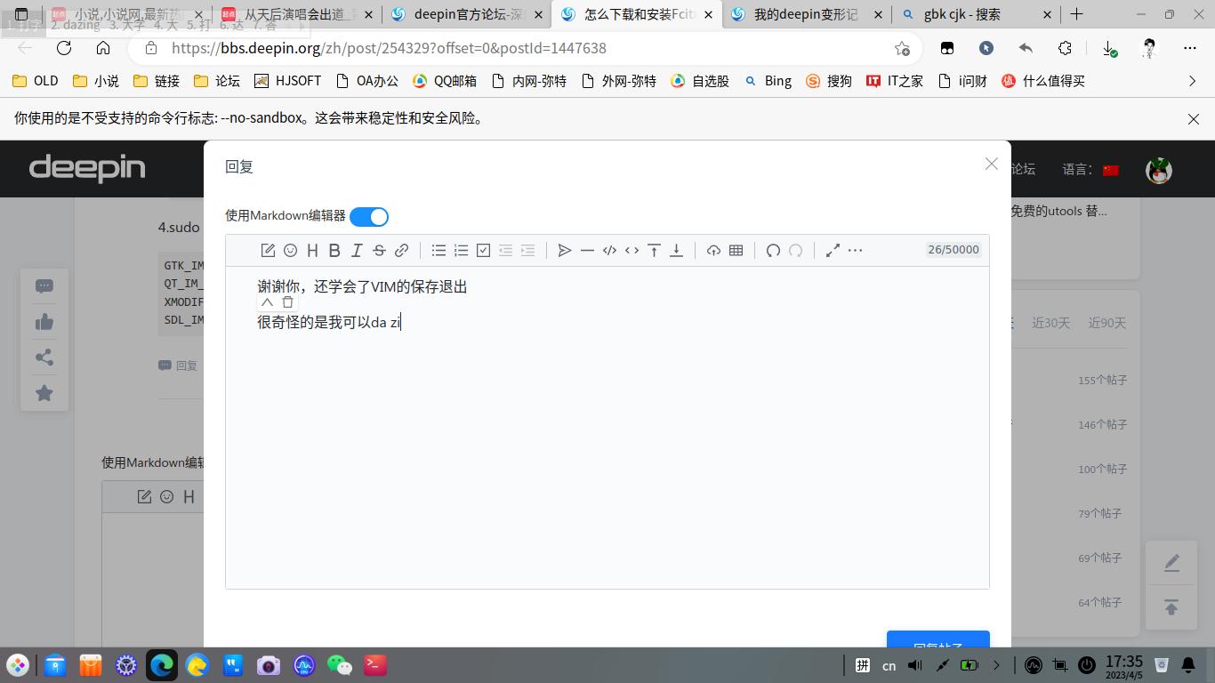Viewport: 1215px width, 683px height.
Task: Insert line before using the up-arrow tool
Action: 654,251
